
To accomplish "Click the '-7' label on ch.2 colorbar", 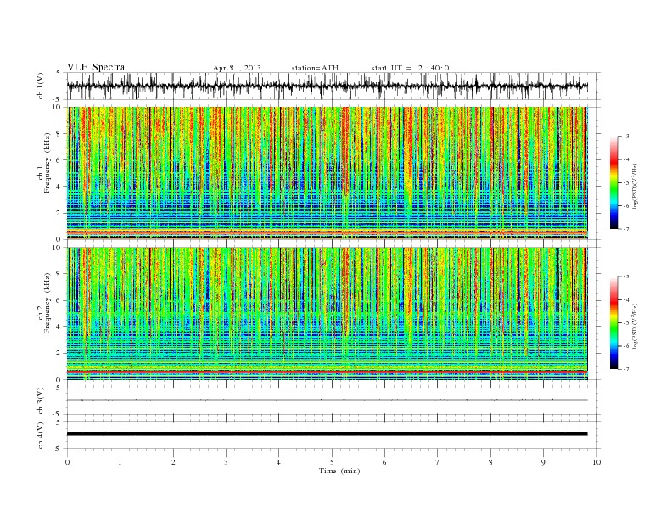I will pos(625,369).
